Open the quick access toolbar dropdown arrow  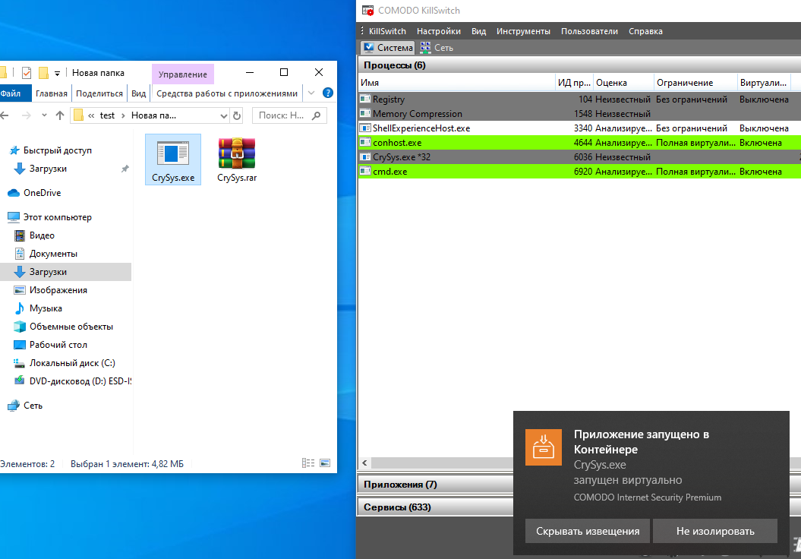(57, 74)
